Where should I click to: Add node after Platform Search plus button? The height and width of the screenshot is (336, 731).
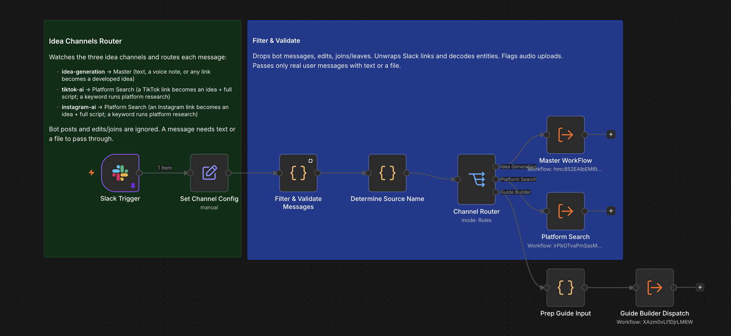pos(611,211)
